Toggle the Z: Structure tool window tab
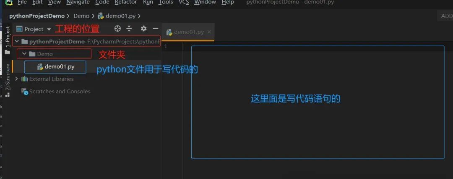 pyautogui.click(x=8, y=77)
